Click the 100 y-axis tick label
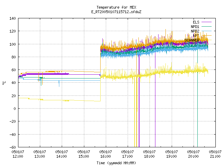The image size is (222, 166). pos(12,44)
